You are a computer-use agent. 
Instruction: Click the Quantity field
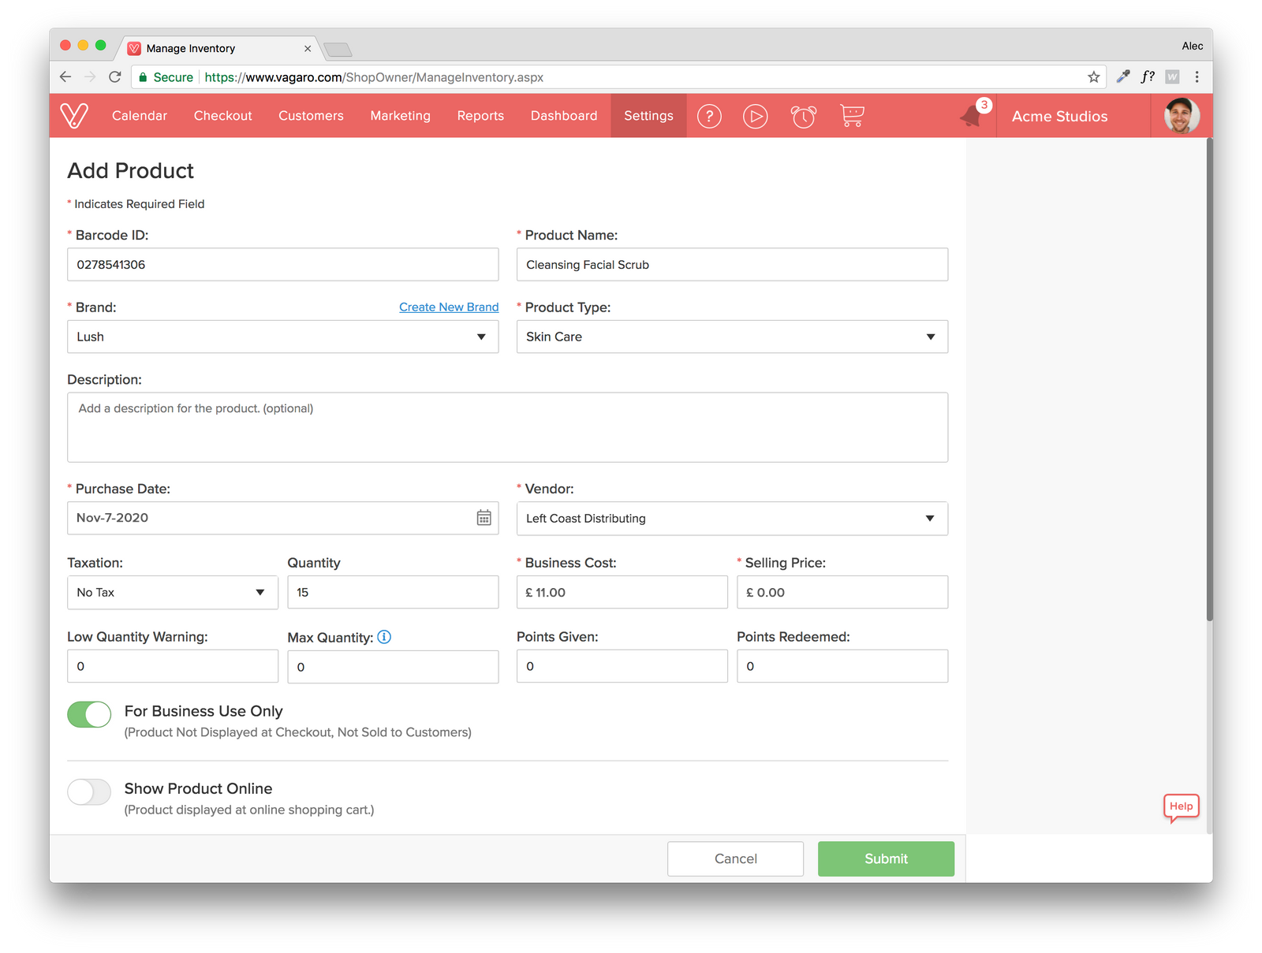pos(393,592)
